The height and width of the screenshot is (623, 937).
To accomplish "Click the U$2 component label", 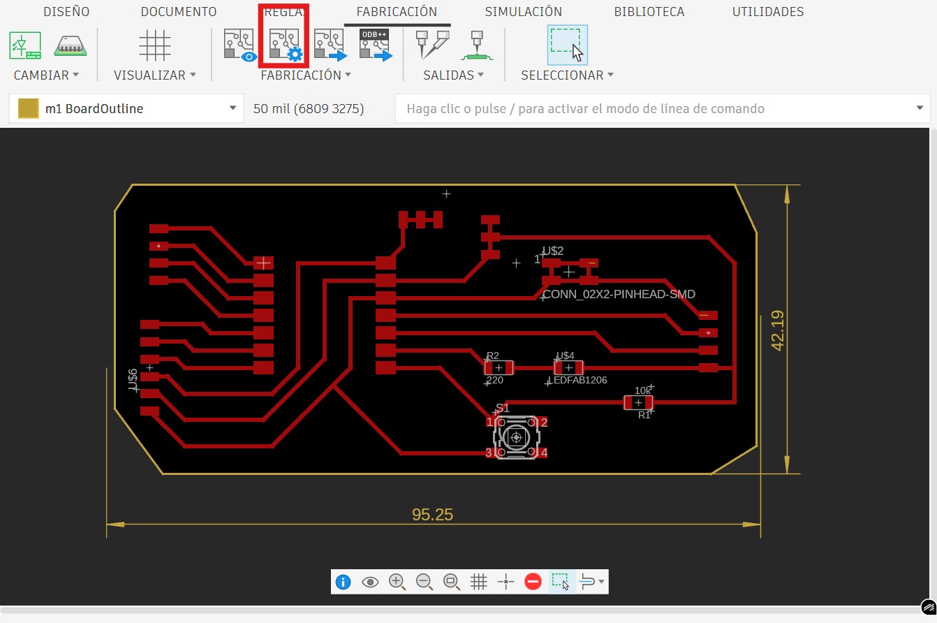I will click(553, 251).
